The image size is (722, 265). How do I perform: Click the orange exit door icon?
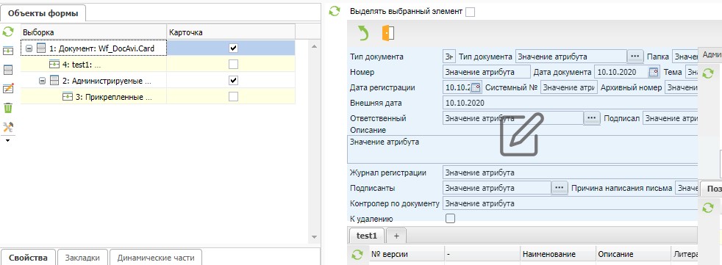point(387,34)
